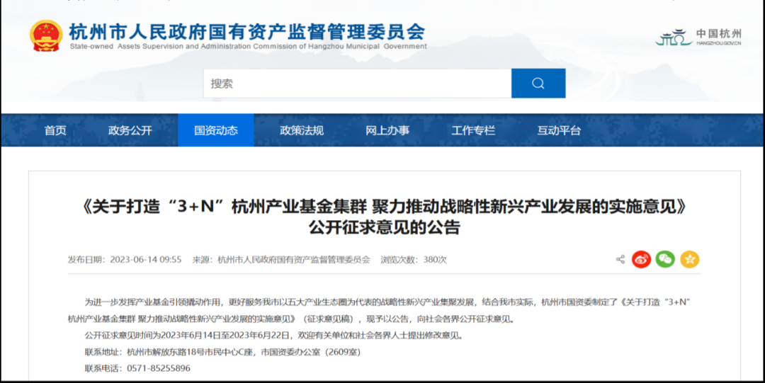Click the contact phone number 0571-85255896
765x383 pixels.
(158, 368)
